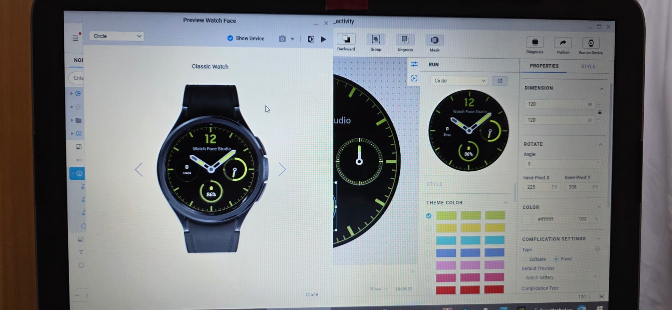Click the info icon next to Type
Image resolution: width=672 pixels, height=310 pixels.
click(597, 249)
